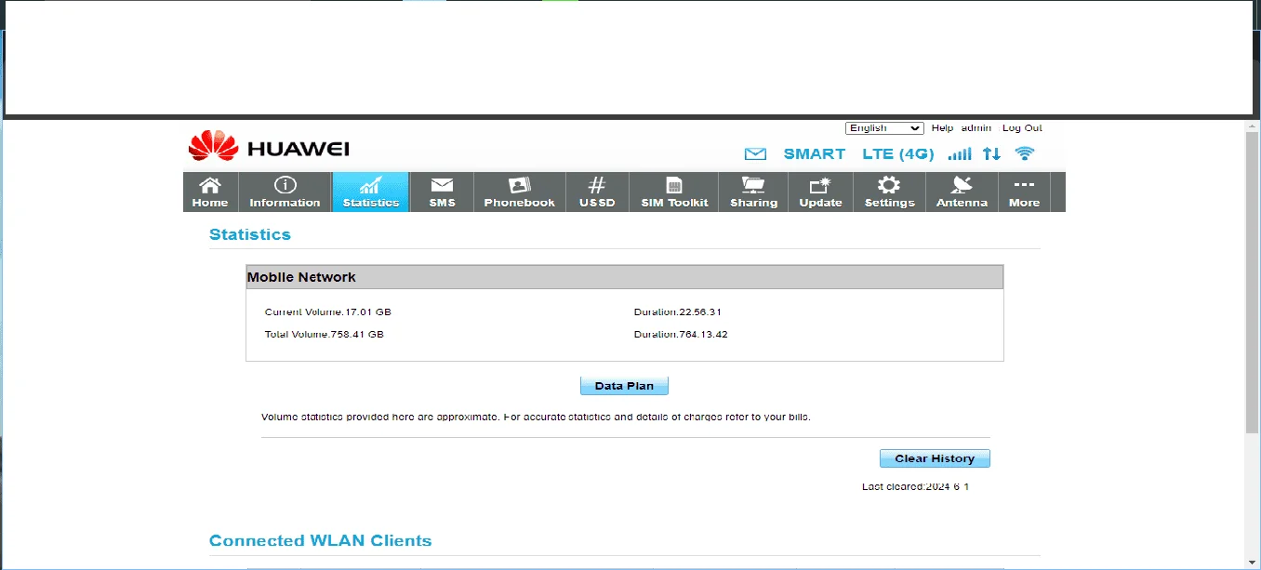The width and height of the screenshot is (1261, 570).
Task: Click the Huawei logo
Action: 269,148
